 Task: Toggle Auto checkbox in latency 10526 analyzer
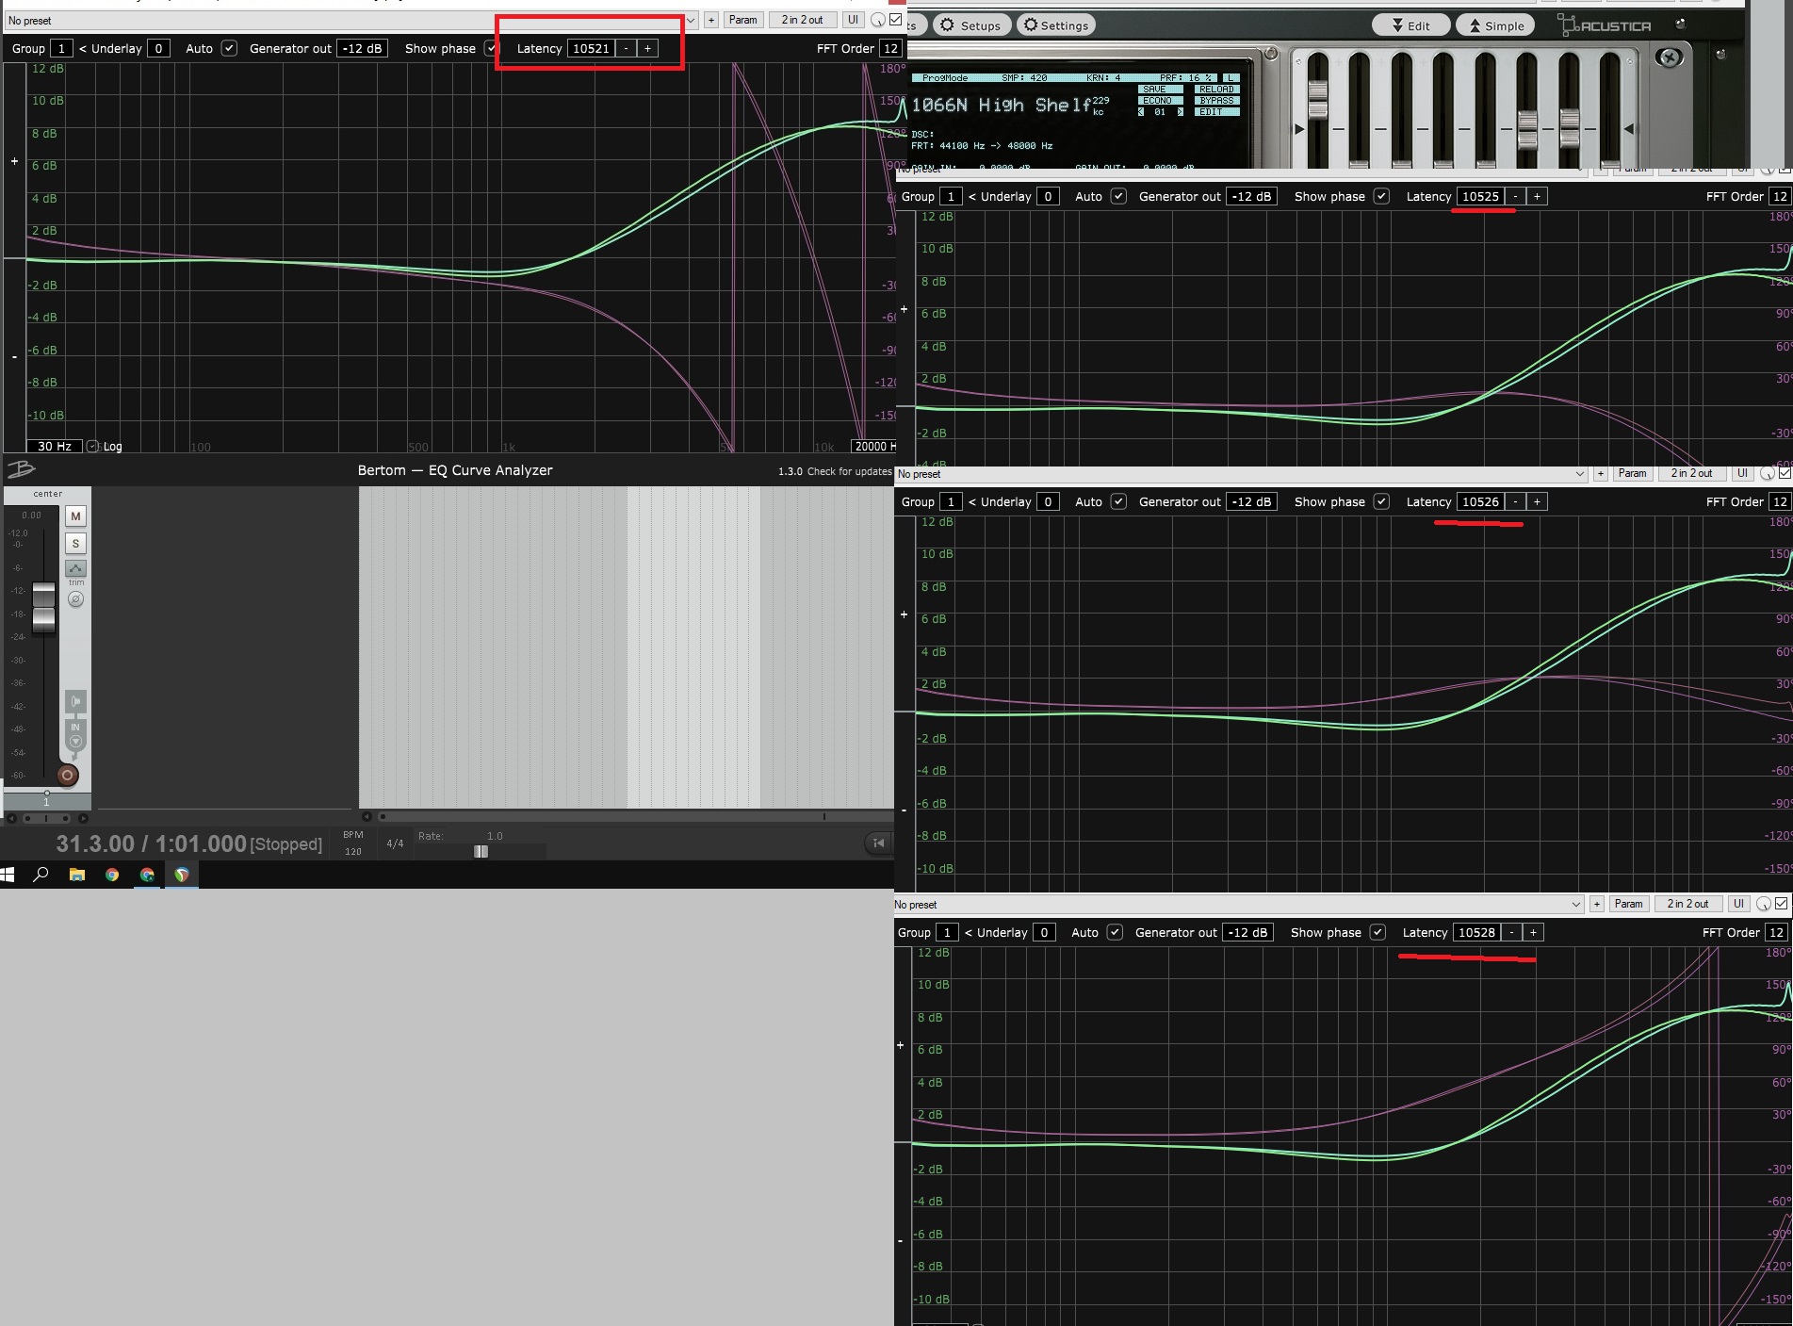1118,501
